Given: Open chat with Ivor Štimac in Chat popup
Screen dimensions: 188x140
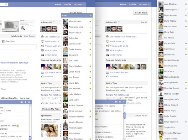Looking at the screenshot, I should 77,77.
